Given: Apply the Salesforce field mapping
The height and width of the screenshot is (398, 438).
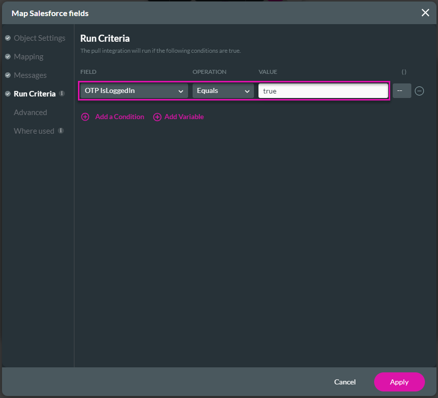Looking at the screenshot, I should pos(399,382).
